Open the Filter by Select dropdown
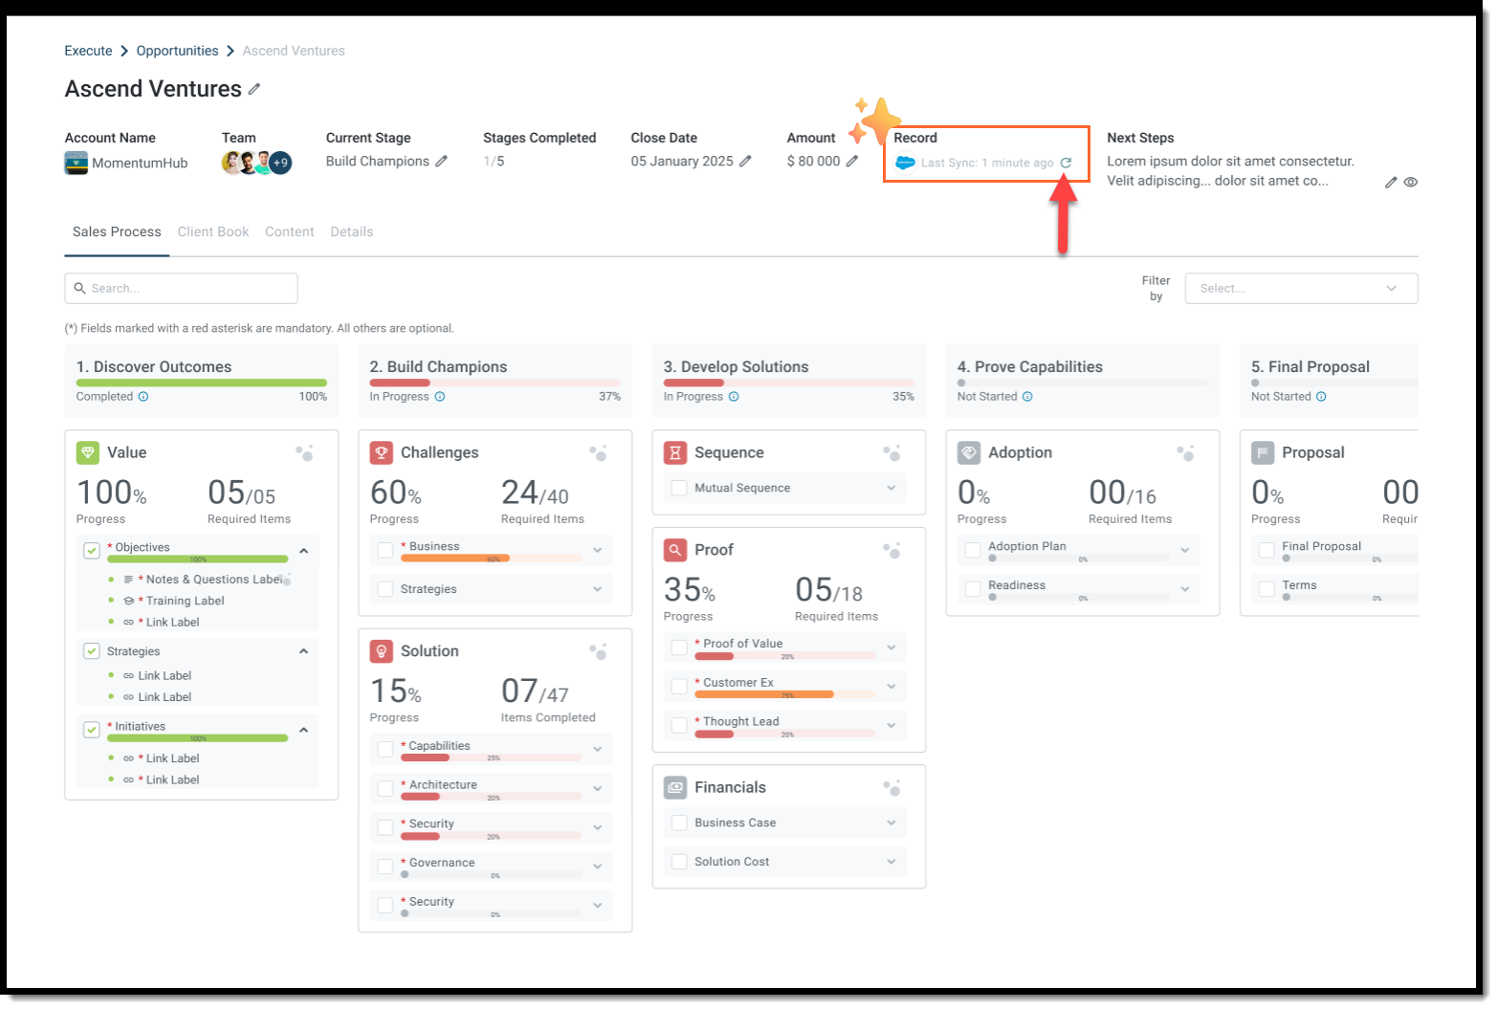Screen dimensions: 1497x1009 click(1301, 288)
